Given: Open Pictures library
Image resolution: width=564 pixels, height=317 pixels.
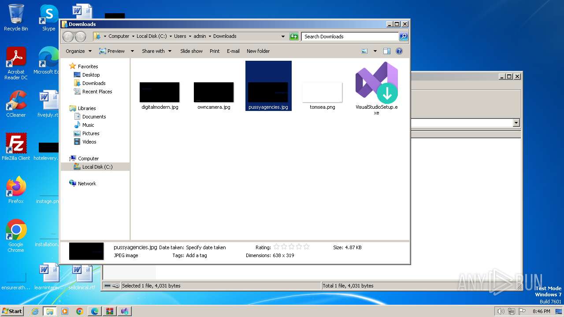Looking at the screenshot, I should (x=91, y=133).
